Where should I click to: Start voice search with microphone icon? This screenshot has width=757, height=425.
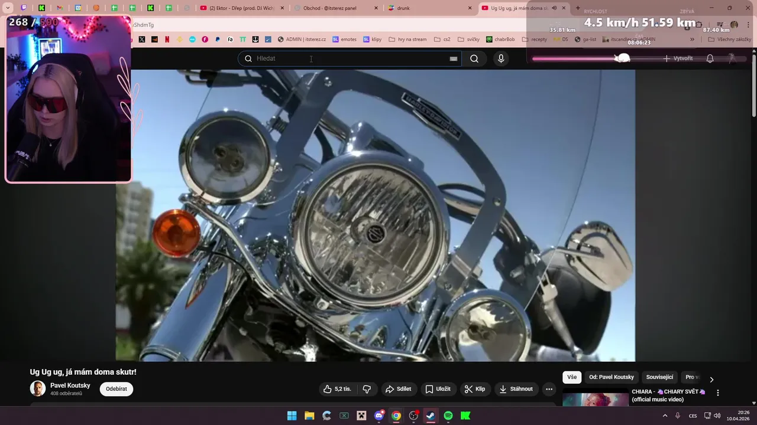[x=501, y=58]
